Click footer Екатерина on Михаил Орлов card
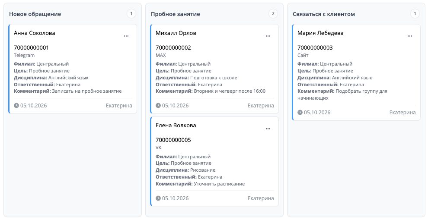This screenshot has width=428, height=220. point(261,106)
